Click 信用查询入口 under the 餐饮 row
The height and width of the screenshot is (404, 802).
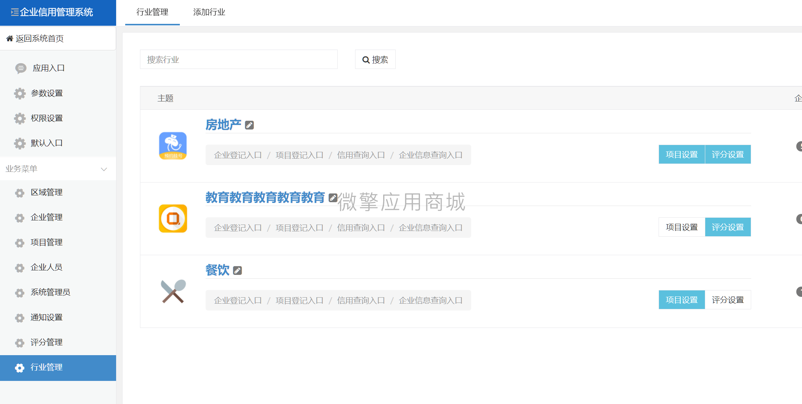(361, 300)
